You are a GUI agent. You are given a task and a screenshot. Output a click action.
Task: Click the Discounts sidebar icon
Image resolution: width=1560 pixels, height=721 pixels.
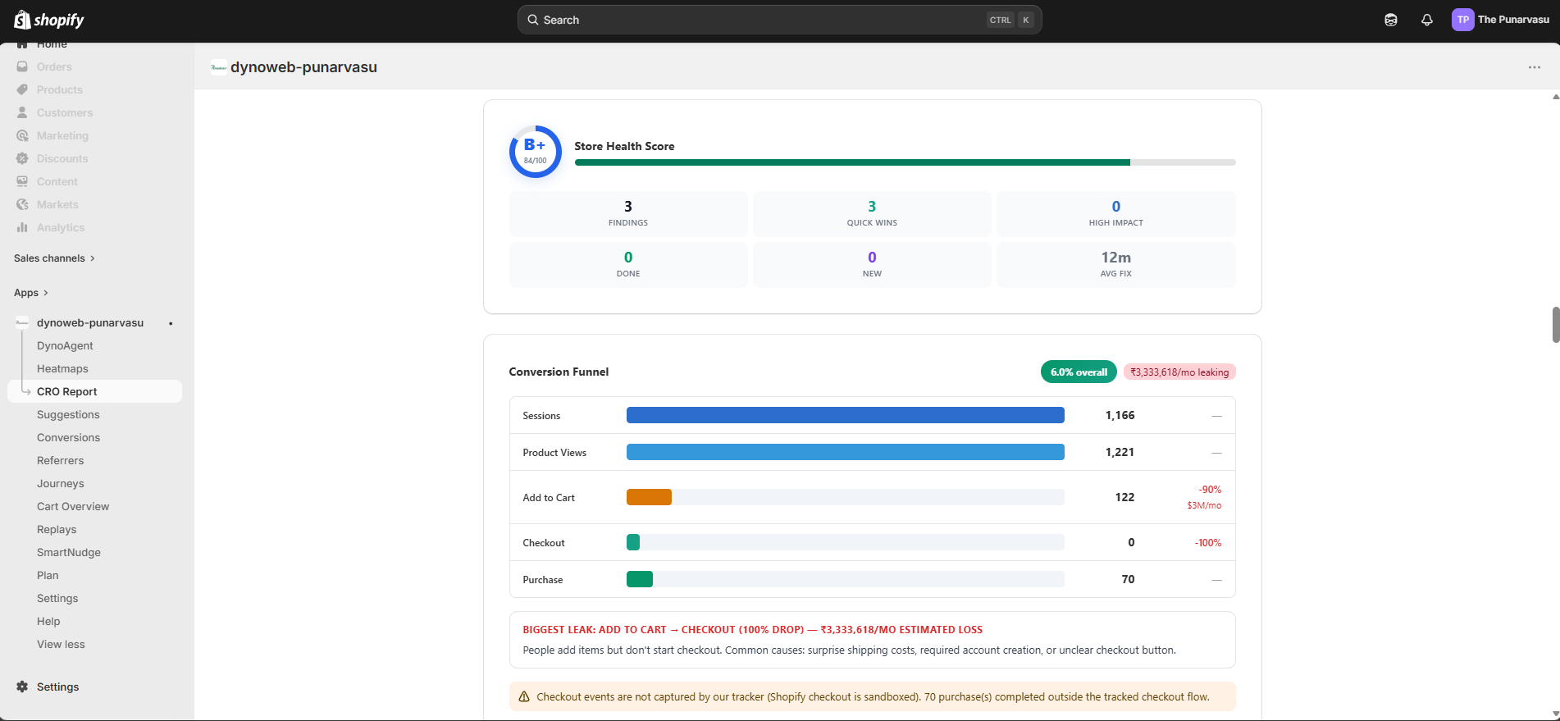point(22,158)
